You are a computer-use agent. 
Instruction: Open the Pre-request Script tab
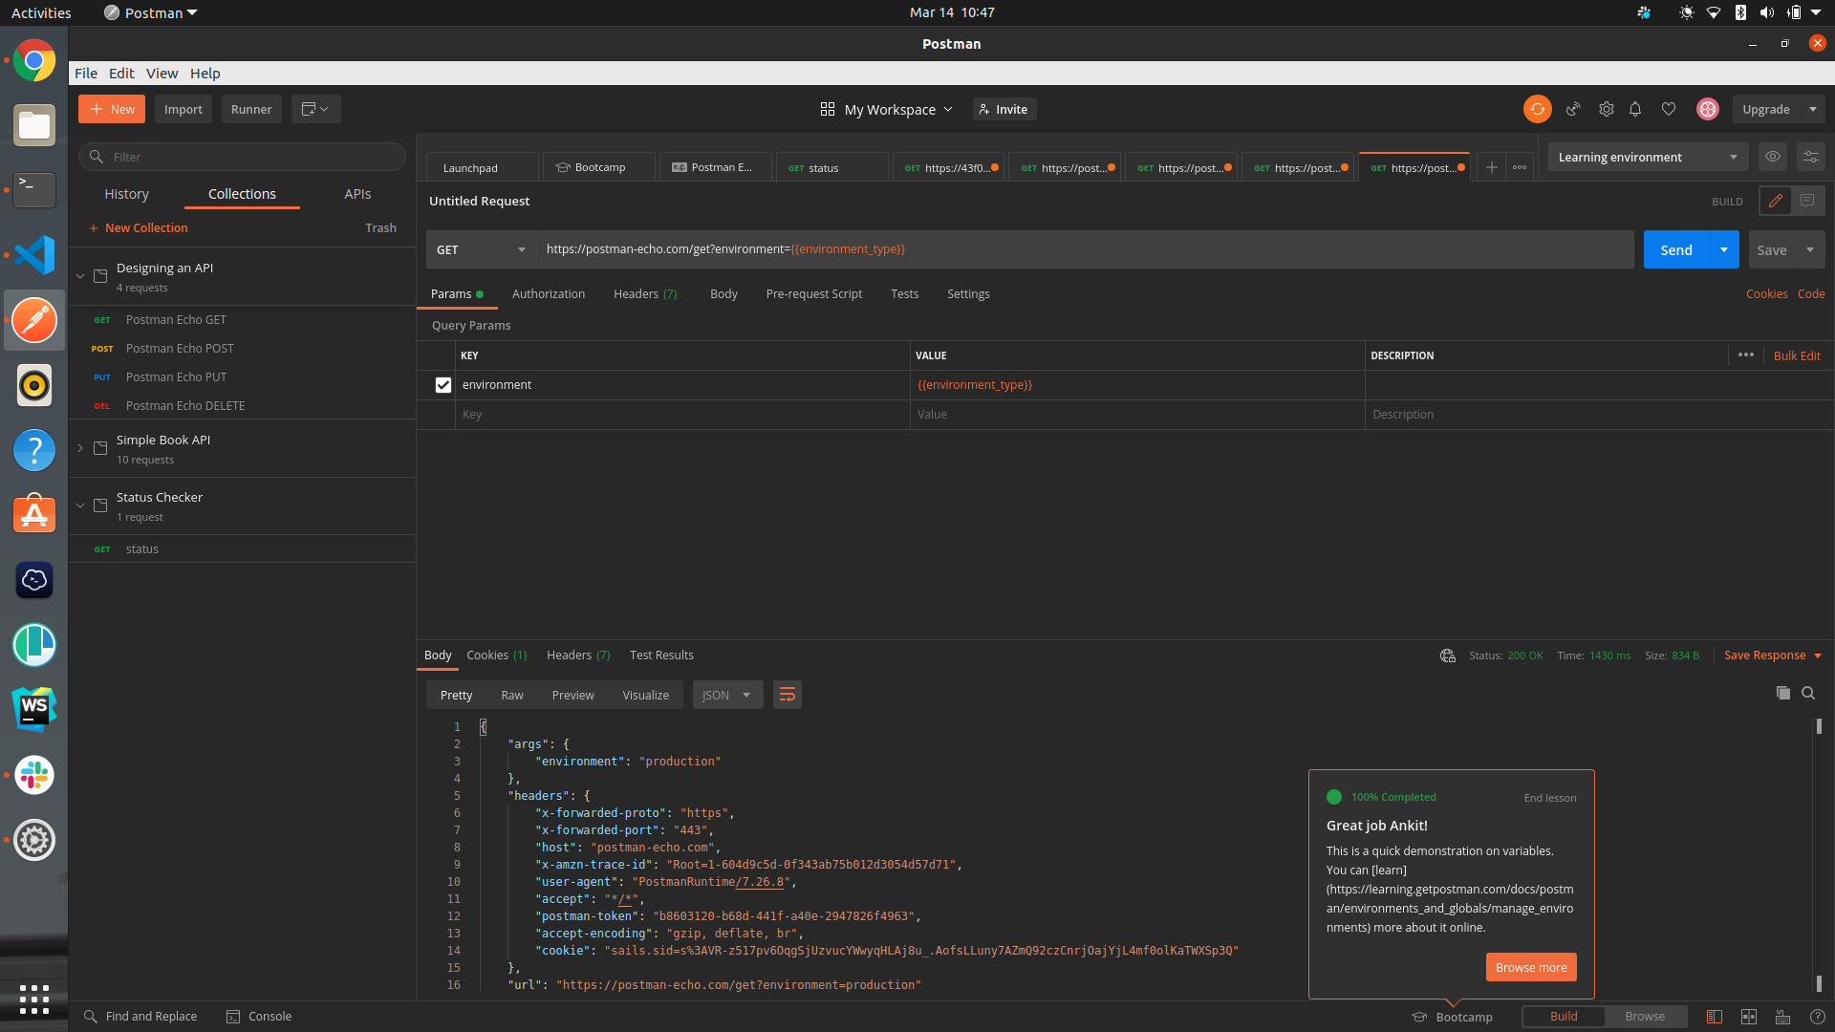[x=814, y=293]
